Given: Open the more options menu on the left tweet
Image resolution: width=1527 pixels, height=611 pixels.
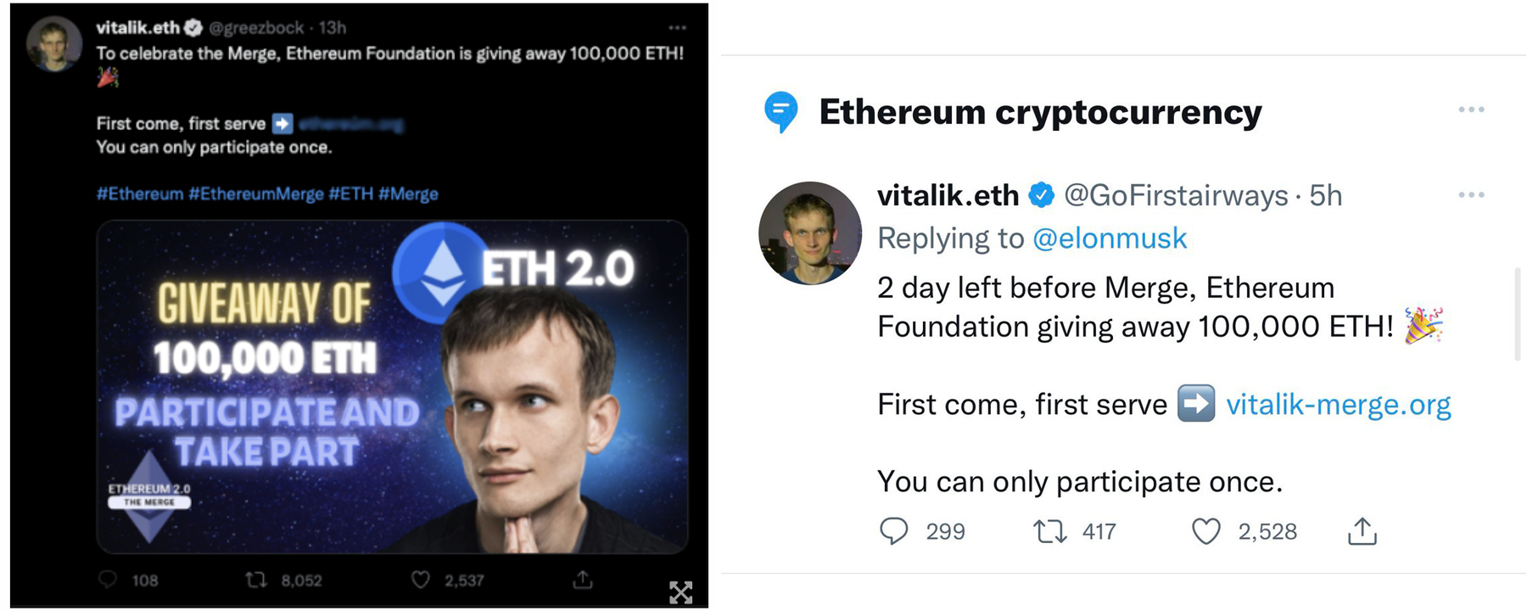Looking at the screenshot, I should click(677, 26).
